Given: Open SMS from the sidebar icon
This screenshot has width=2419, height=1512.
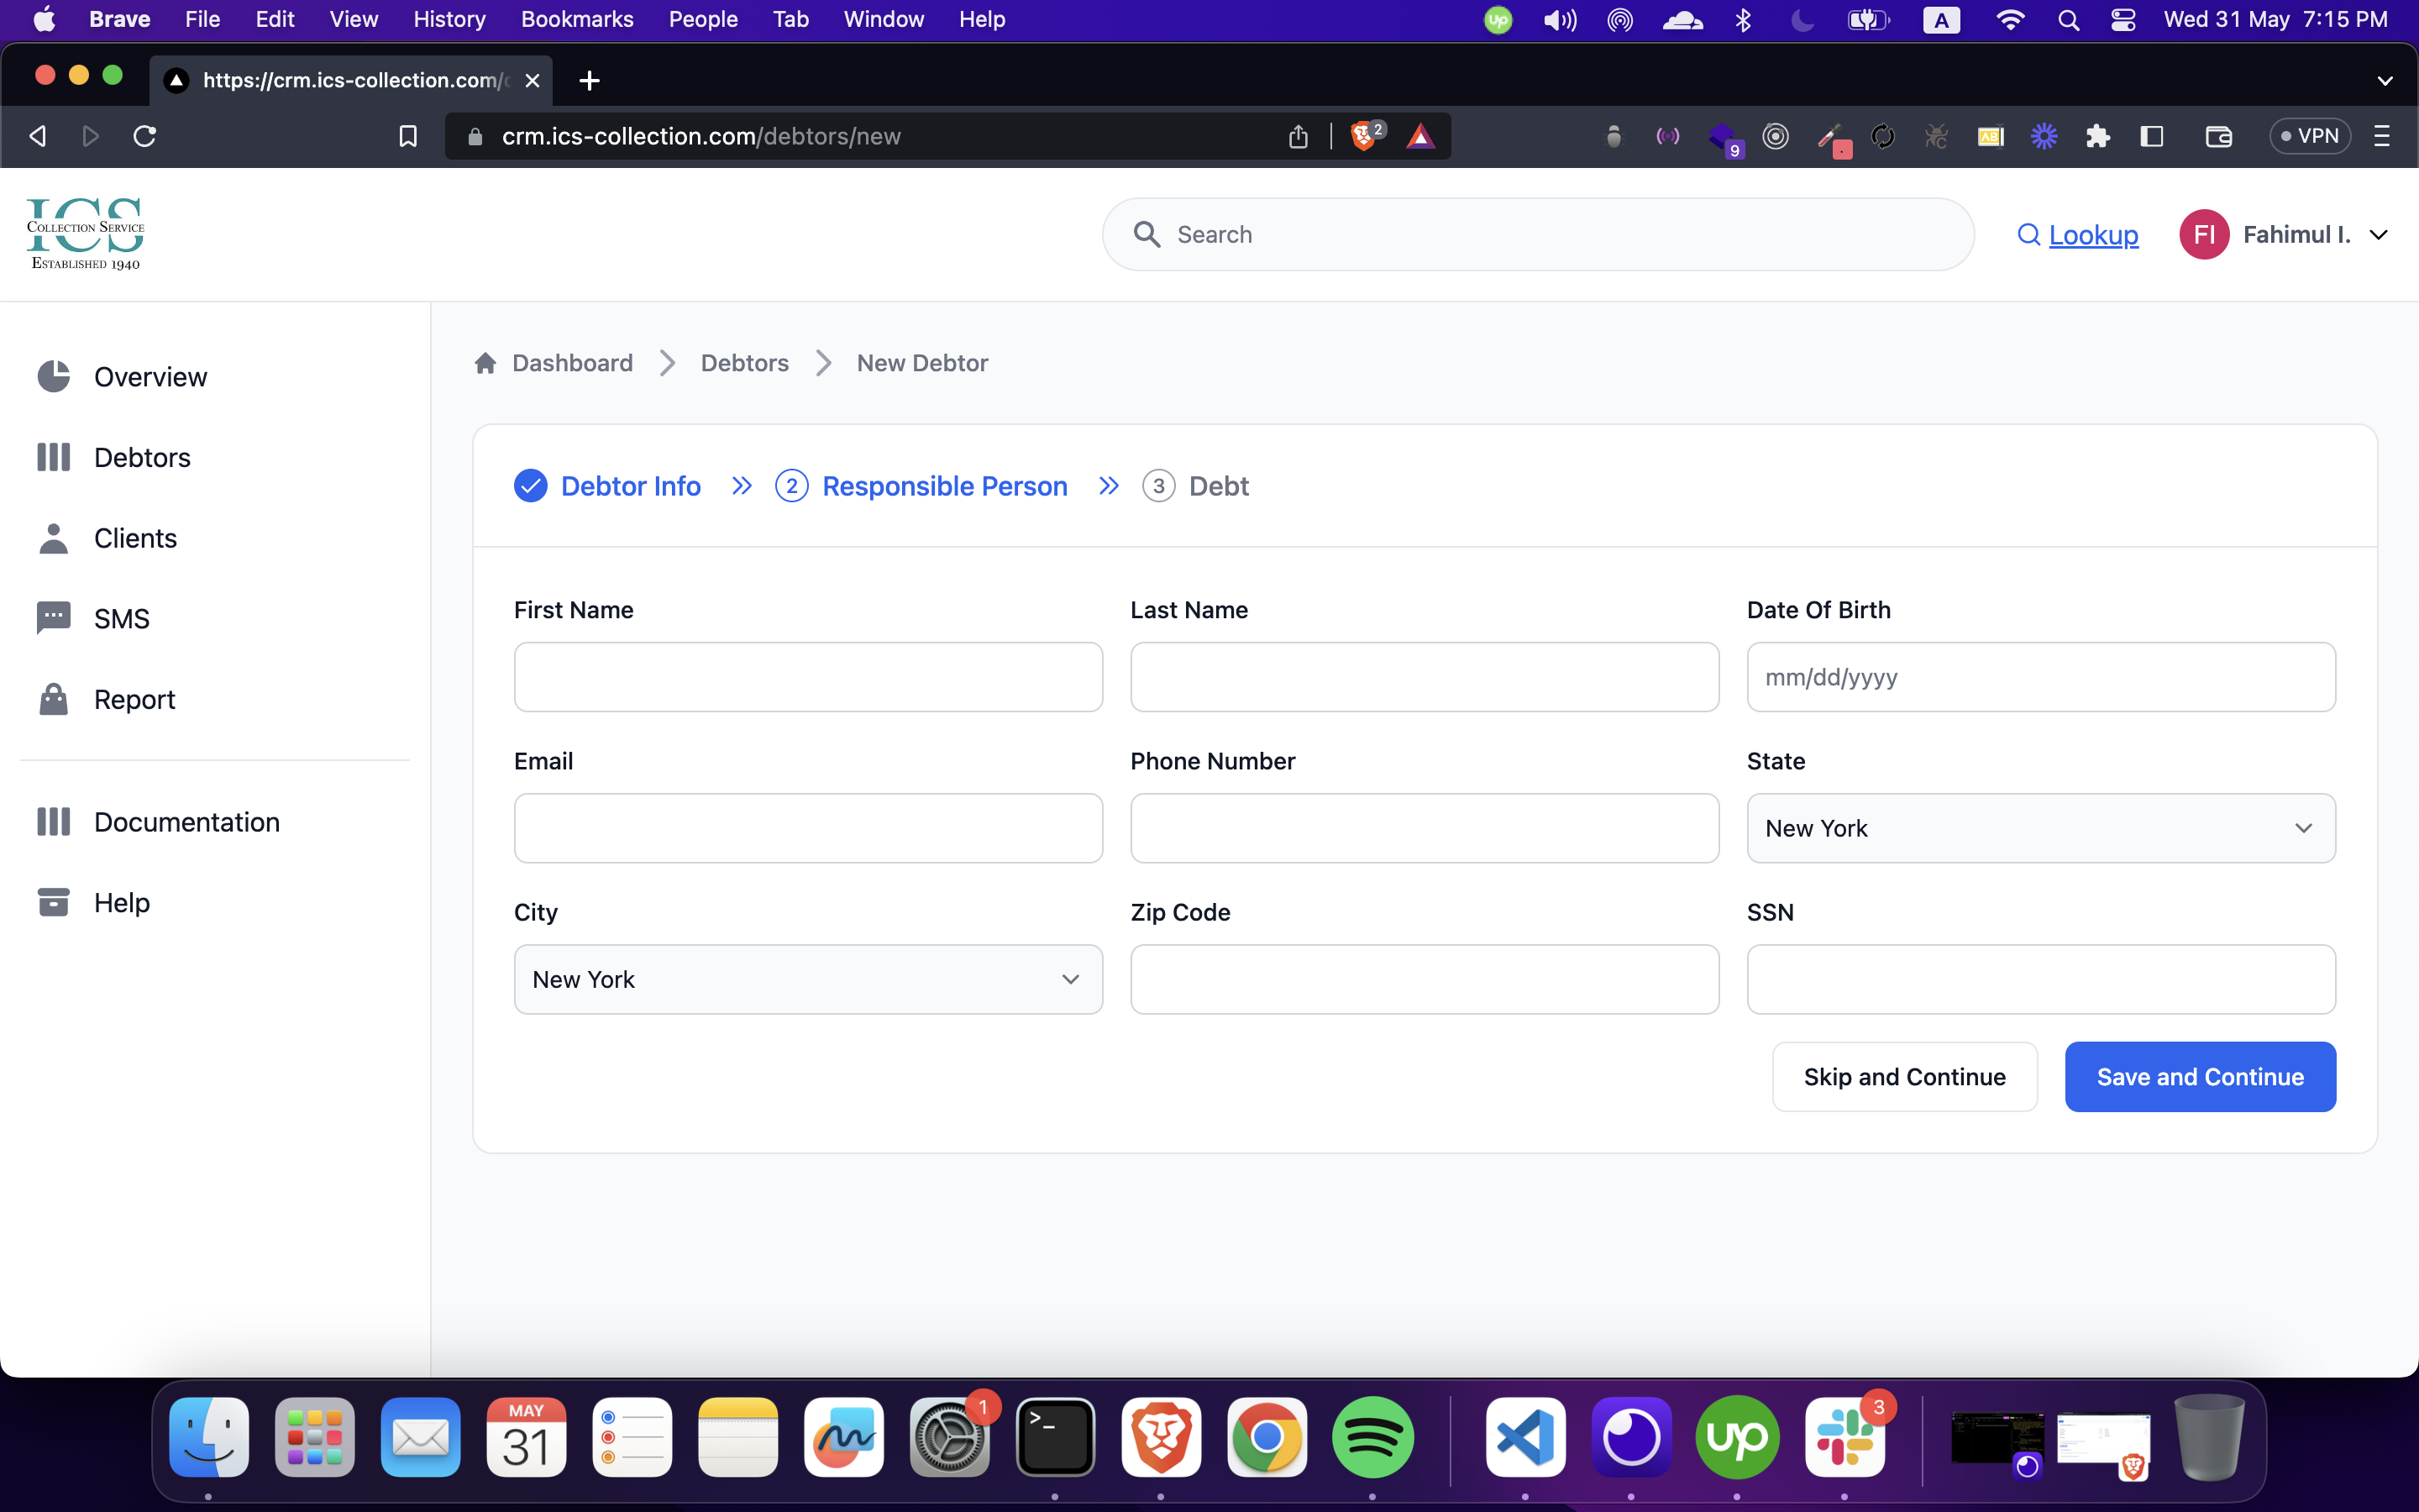Looking at the screenshot, I should pos(53,618).
